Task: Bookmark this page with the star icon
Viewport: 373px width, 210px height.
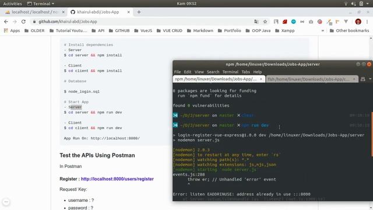Action: [x=265, y=22]
